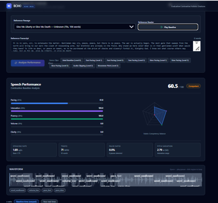
Task: Click the Contrastive Baseline Analysis subtitle
Action: click(x=25, y=88)
